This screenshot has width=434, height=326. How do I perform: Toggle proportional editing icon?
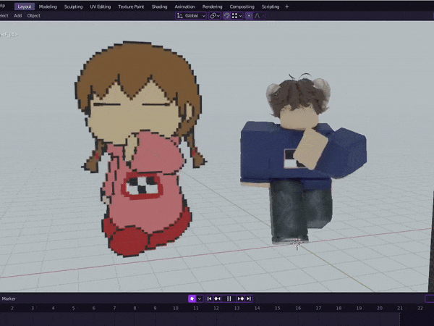(249, 16)
